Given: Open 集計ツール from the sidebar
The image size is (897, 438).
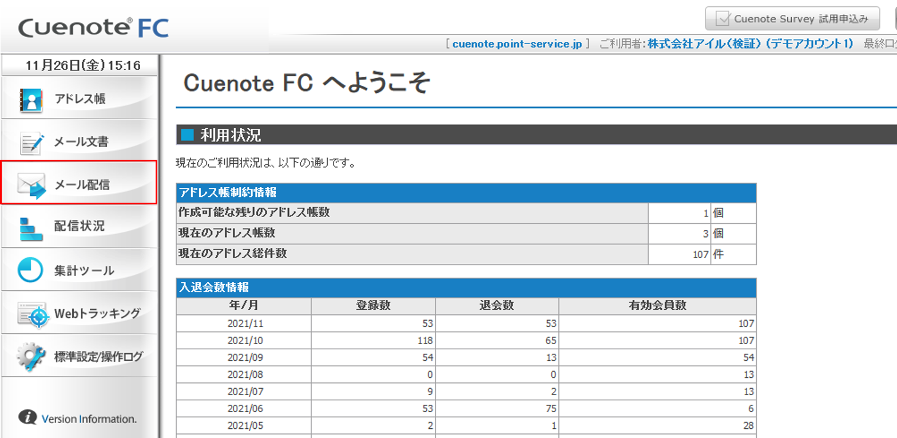Looking at the screenshot, I should coord(84,270).
